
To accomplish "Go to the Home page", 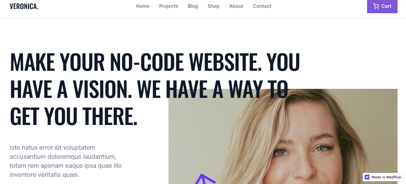I will click(x=143, y=6).
